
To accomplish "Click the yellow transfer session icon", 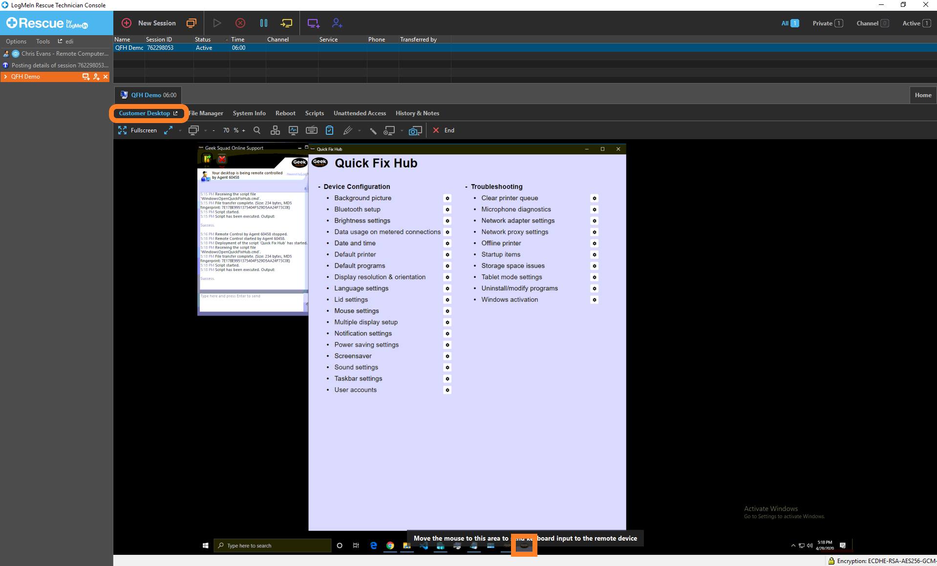I will coord(286,23).
